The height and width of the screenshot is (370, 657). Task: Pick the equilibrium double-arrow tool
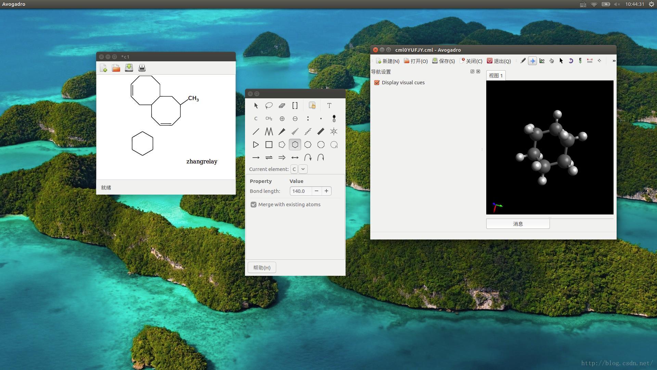[269, 158]
